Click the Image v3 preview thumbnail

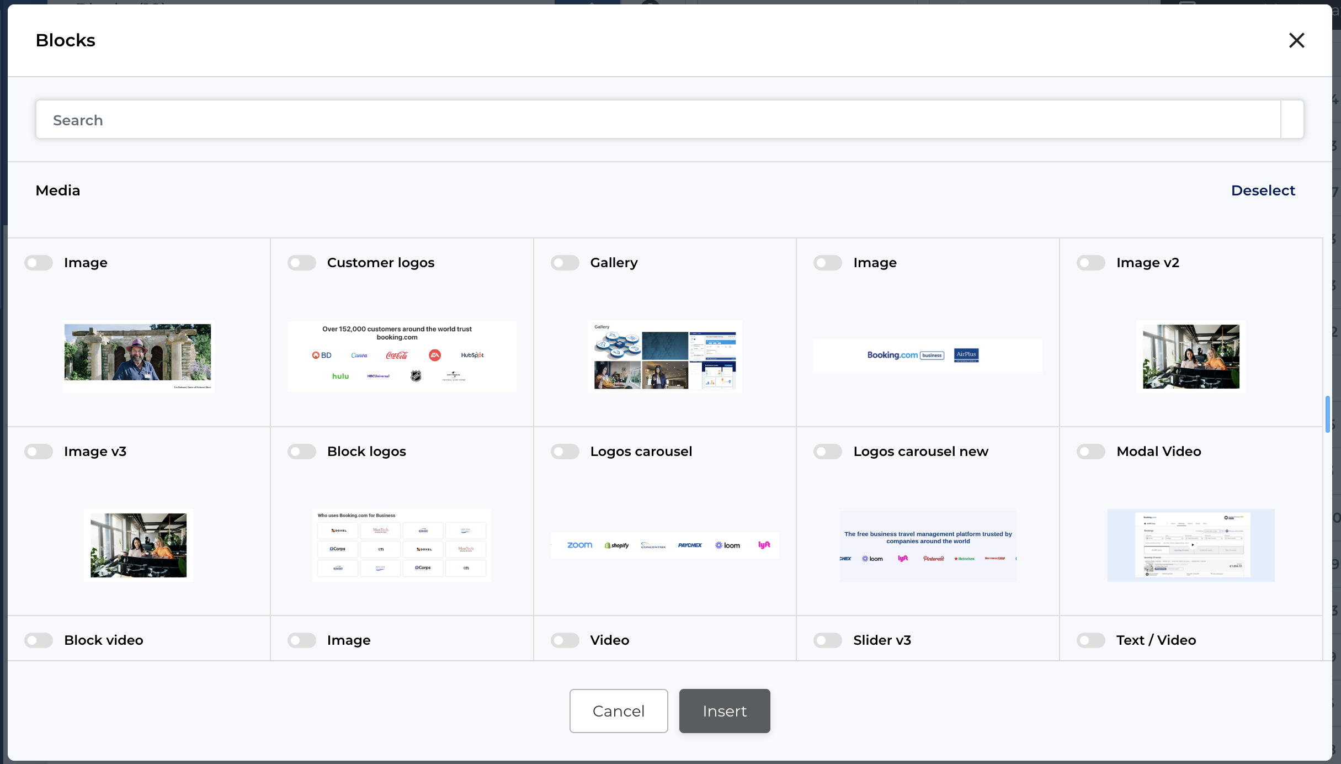[x=139, y=545]
